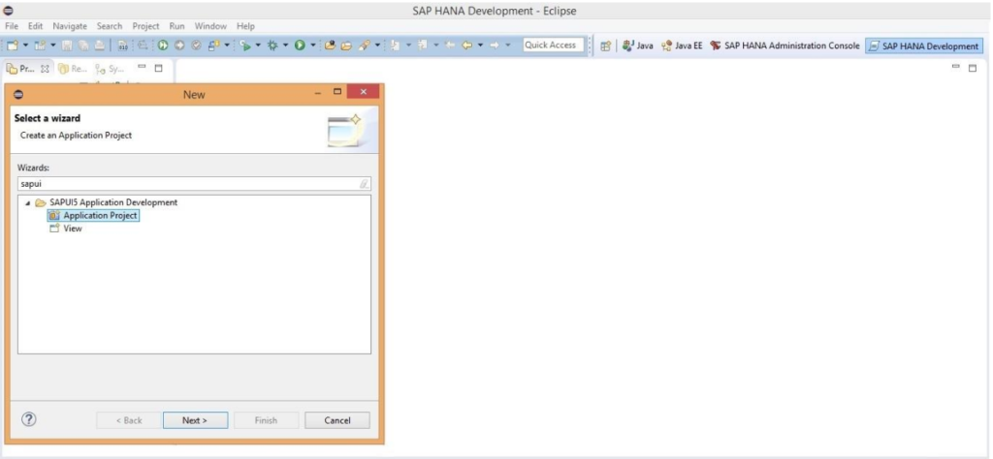The height and width of the screenshot is (459, 993).
Task: Switch to the Java EE perspective
Action: tap(681, 46)
